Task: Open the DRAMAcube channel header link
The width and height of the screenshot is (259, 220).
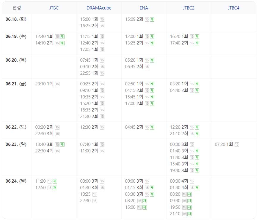Action: point(99,8)
